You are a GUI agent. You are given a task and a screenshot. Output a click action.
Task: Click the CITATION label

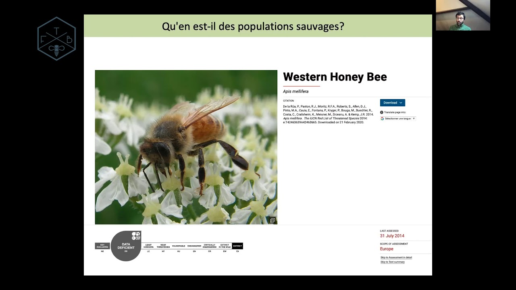pyautogui.click(x=289, y=101)
